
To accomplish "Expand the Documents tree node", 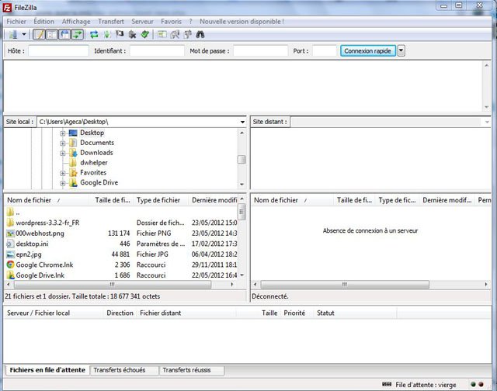I will coord(63,143).
